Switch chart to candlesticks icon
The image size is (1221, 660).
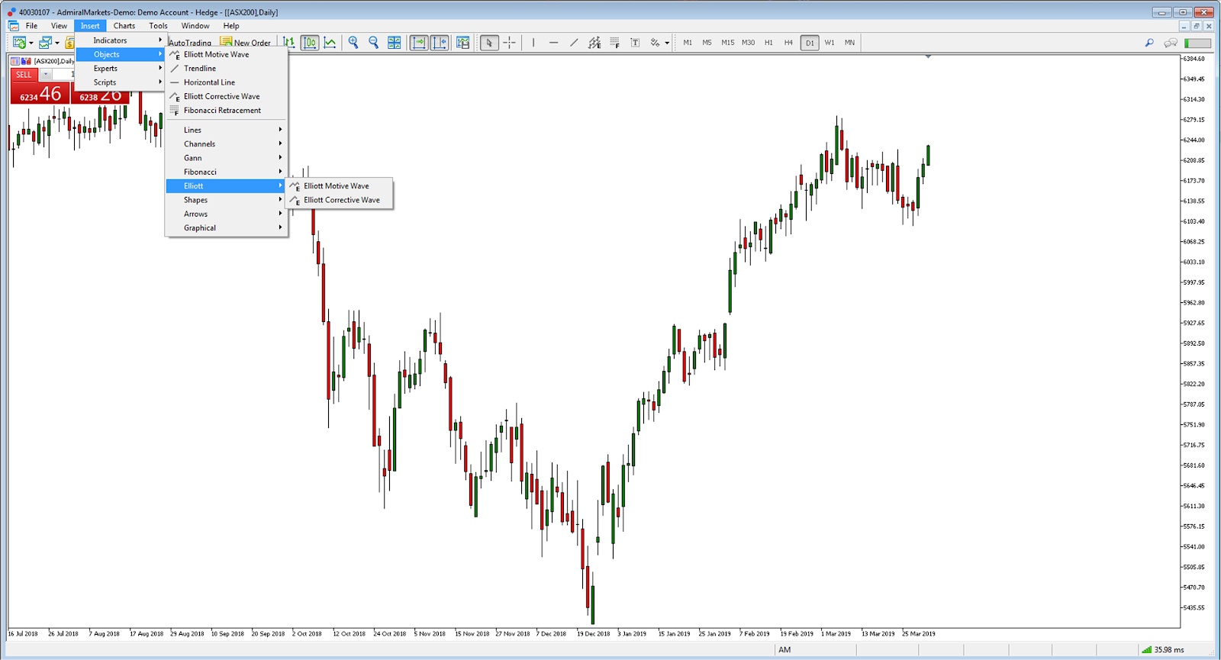pos(310,43)
